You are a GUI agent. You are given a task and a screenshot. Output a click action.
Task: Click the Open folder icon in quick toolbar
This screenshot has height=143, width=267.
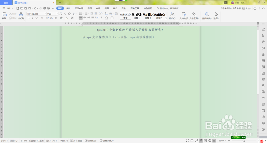point(22,8)
